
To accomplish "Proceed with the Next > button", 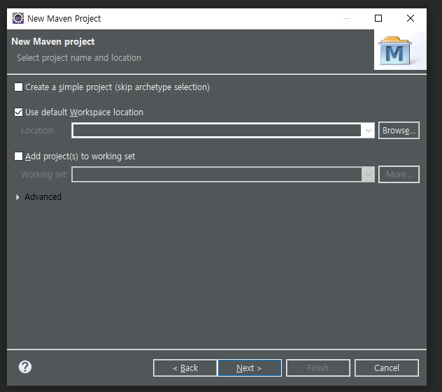I will pos(250,368).
